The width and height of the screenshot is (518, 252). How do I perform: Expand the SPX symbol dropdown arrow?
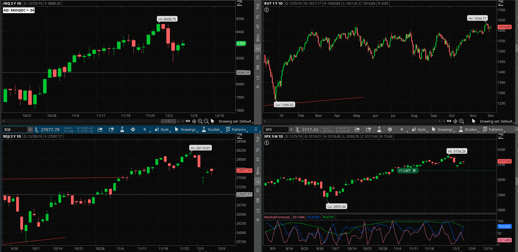(x=291, y=129)
